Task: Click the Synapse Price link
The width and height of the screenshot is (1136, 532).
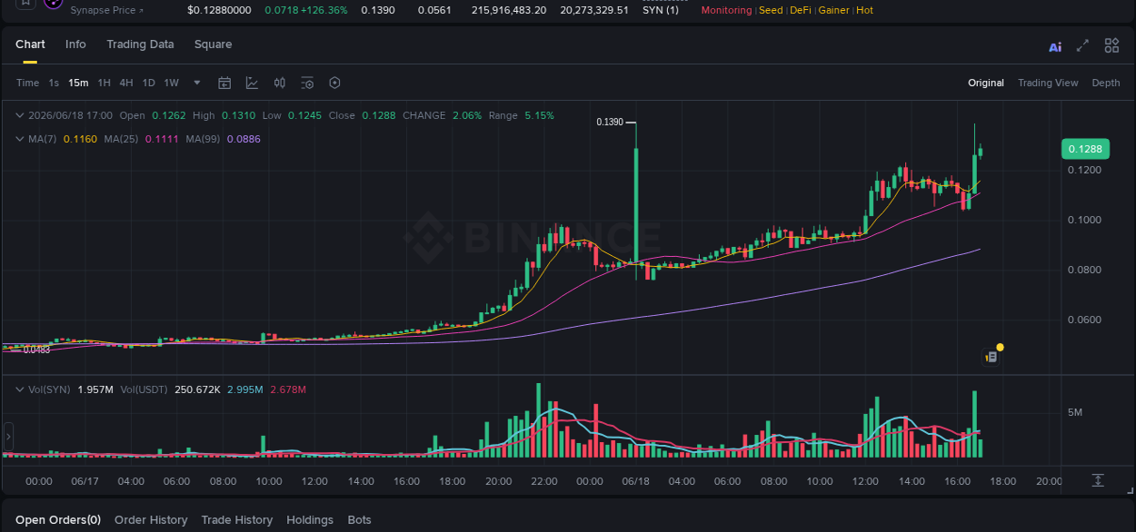Action: [x=106, y=10]
